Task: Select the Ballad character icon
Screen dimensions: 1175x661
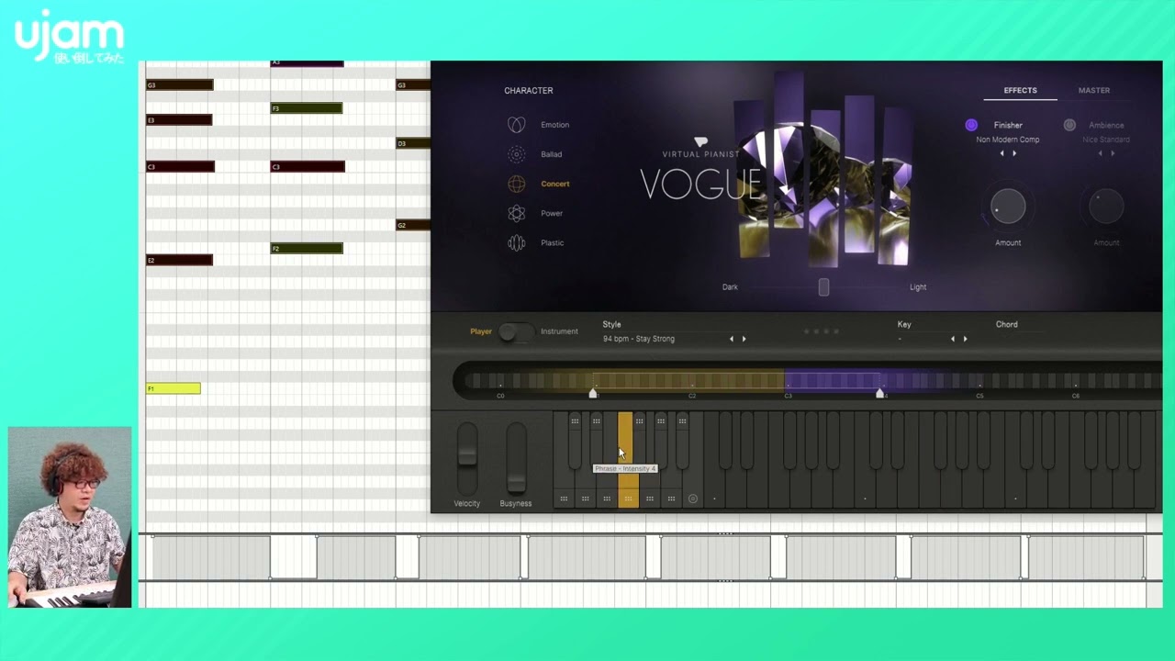Action: tap(517, 154)
